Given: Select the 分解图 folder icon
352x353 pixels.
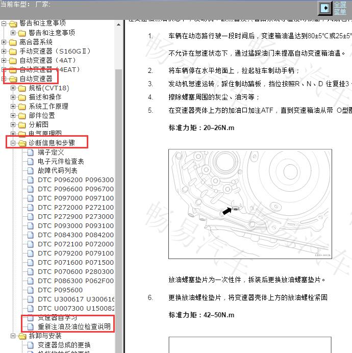Looking at the screenshot, I should (x=22, y=125).
